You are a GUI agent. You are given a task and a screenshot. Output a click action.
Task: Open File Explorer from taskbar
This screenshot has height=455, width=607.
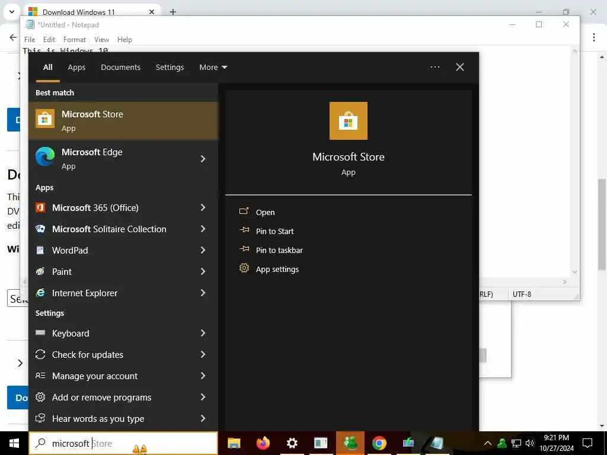coord(234,443)
